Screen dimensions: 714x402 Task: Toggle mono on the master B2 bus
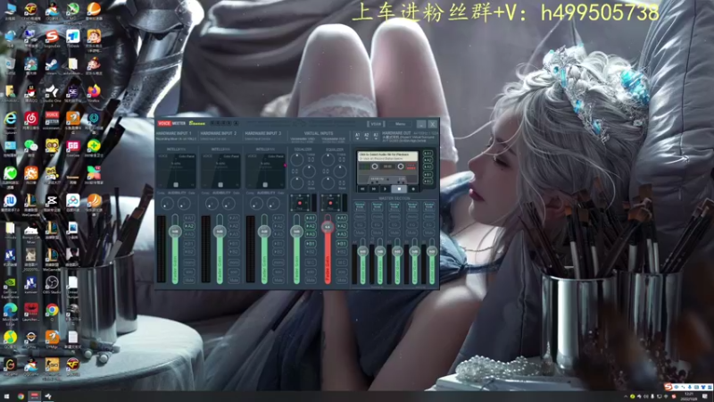428,217
